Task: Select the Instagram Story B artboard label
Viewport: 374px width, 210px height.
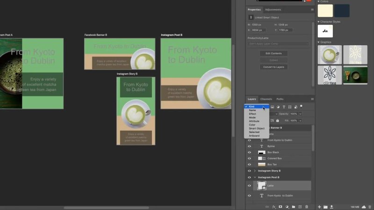Action: [127, 74]
